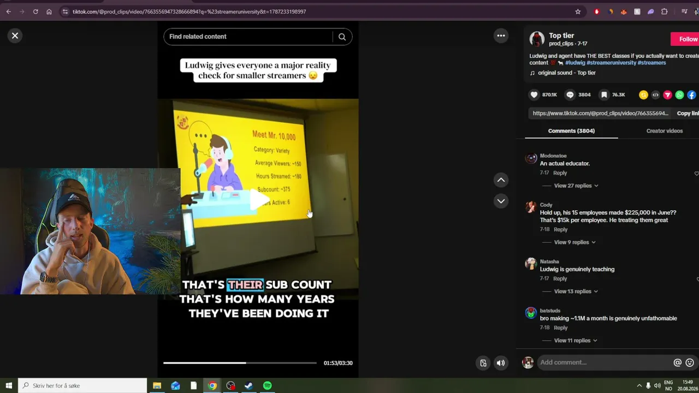This screenshot has height=393, width=699.
Task: Open the Top tier profile avatar
Action: point(537,39)
